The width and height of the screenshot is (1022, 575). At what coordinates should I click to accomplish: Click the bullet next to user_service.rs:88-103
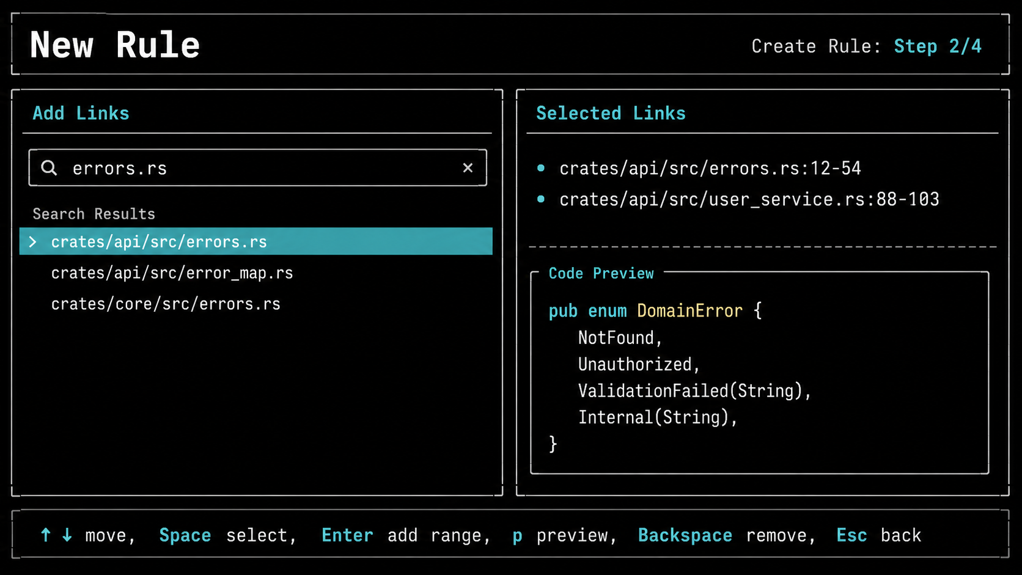[x=541, y=199]
